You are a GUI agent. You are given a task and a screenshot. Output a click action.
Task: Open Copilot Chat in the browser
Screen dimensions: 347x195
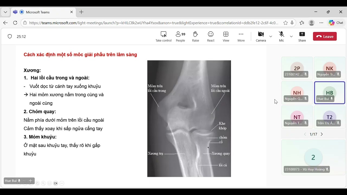336,23
